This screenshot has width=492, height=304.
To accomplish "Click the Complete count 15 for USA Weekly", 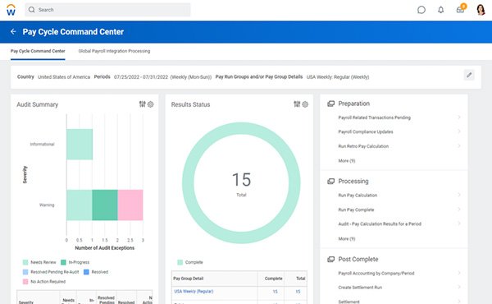I will [x=276, y=292].
